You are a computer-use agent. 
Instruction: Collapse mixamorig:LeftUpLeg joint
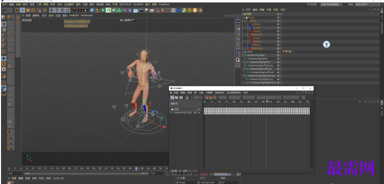[244, 66]
